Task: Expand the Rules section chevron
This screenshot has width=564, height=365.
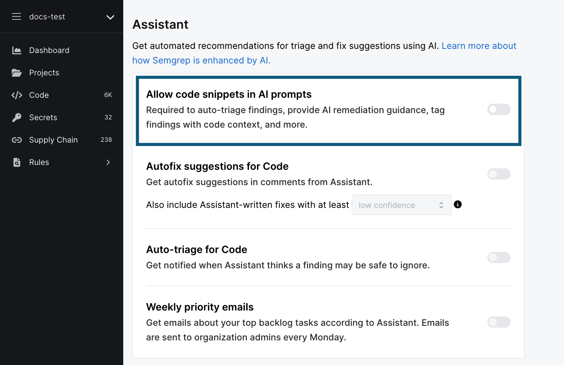Action: pyautogui.click(x=108, y=162)
